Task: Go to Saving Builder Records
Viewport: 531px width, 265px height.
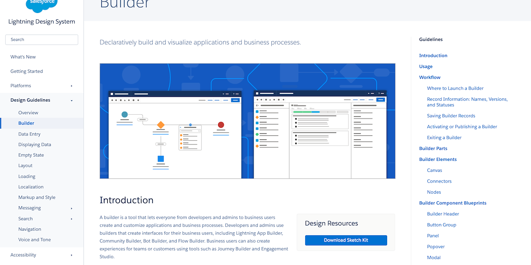Action: [451, 116]
